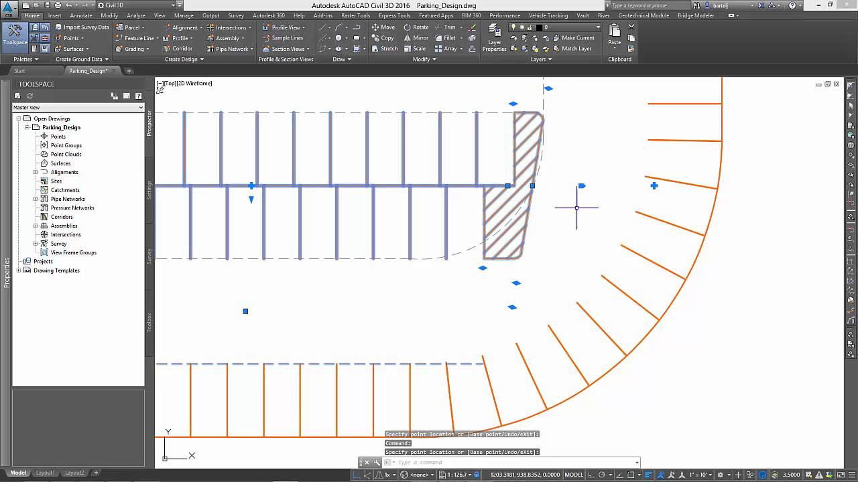
Task: Open the Annotate ribbon tab
Action: [x=81, y=15]
